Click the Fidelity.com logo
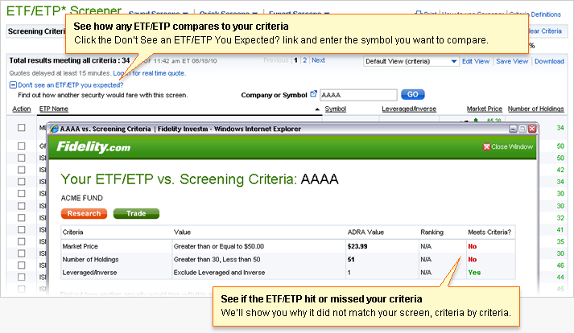The height and width of the screenshot is (333, 574). [x=93, y=147]
